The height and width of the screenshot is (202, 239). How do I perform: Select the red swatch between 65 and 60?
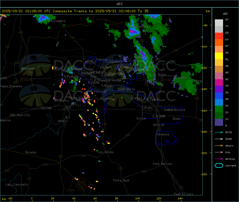point(219,36)
